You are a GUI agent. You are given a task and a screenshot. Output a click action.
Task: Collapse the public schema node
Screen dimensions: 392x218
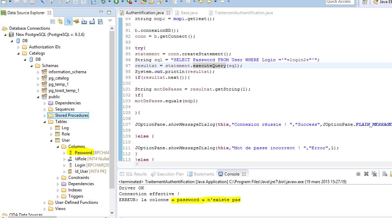pos(38,97)
